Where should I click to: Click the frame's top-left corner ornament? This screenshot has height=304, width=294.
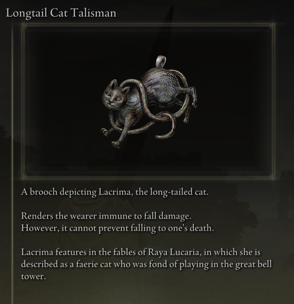tap(24, 25)
